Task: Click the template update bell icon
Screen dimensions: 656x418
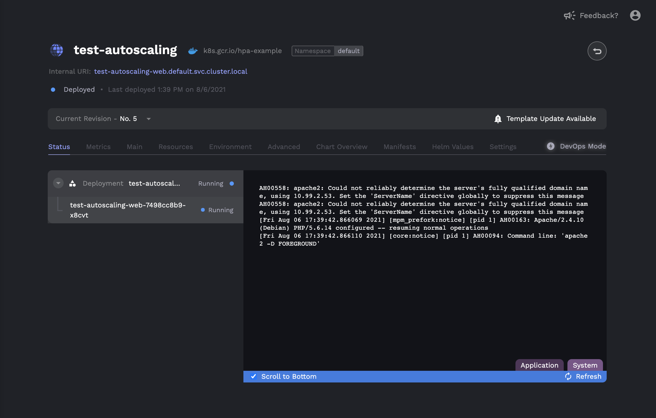Action: click(498, 119)
